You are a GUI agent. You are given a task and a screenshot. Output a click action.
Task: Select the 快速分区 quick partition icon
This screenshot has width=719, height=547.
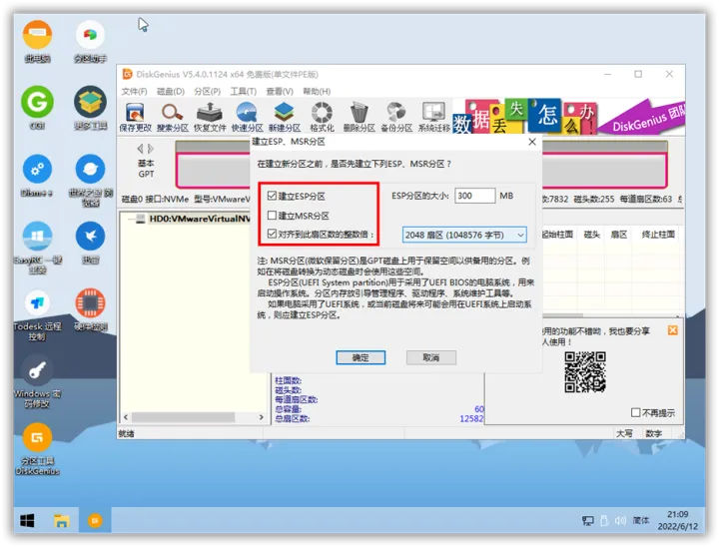point(247,118)
